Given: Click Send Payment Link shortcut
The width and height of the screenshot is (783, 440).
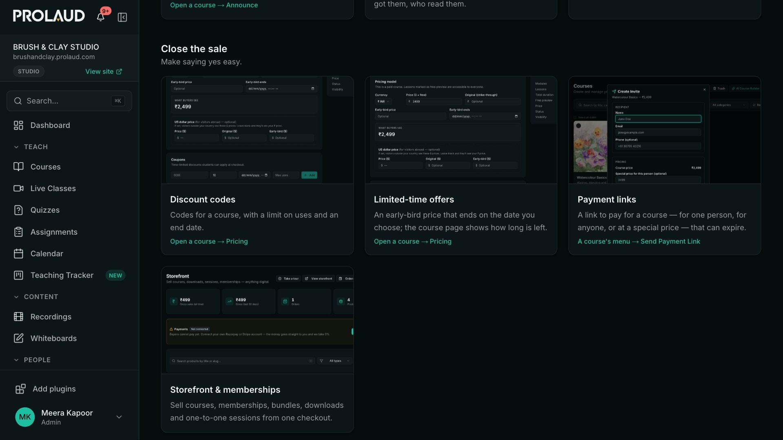Looking at the screenshot, I should click(x=639, y=241).
